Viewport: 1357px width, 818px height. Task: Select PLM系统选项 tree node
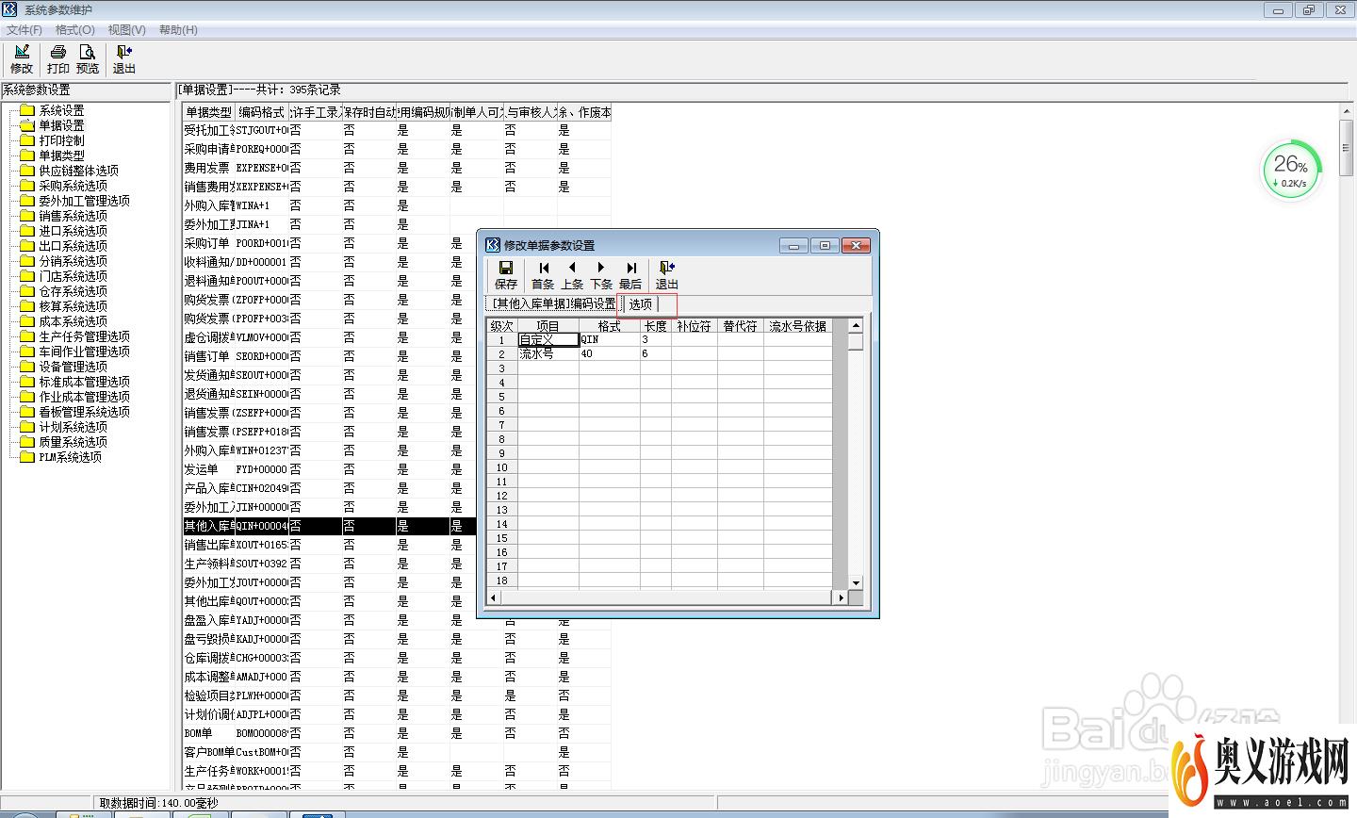click(x=70, y=457)
